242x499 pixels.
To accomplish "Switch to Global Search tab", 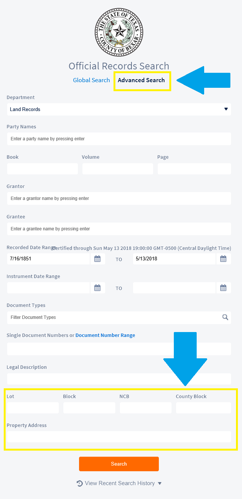I will click(91, 80).
